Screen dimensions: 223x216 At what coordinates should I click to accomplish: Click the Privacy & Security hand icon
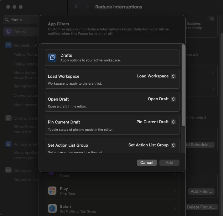[x=8, y=145]
